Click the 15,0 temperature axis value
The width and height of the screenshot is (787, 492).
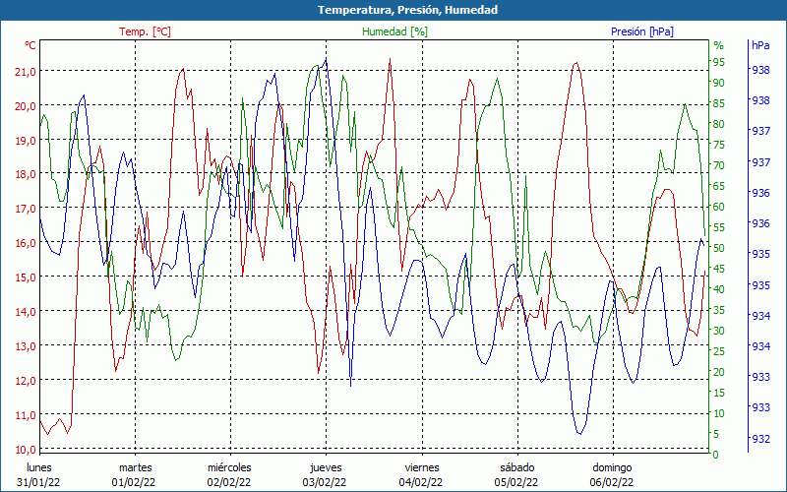pyautogui.click(x=26, y=277)
